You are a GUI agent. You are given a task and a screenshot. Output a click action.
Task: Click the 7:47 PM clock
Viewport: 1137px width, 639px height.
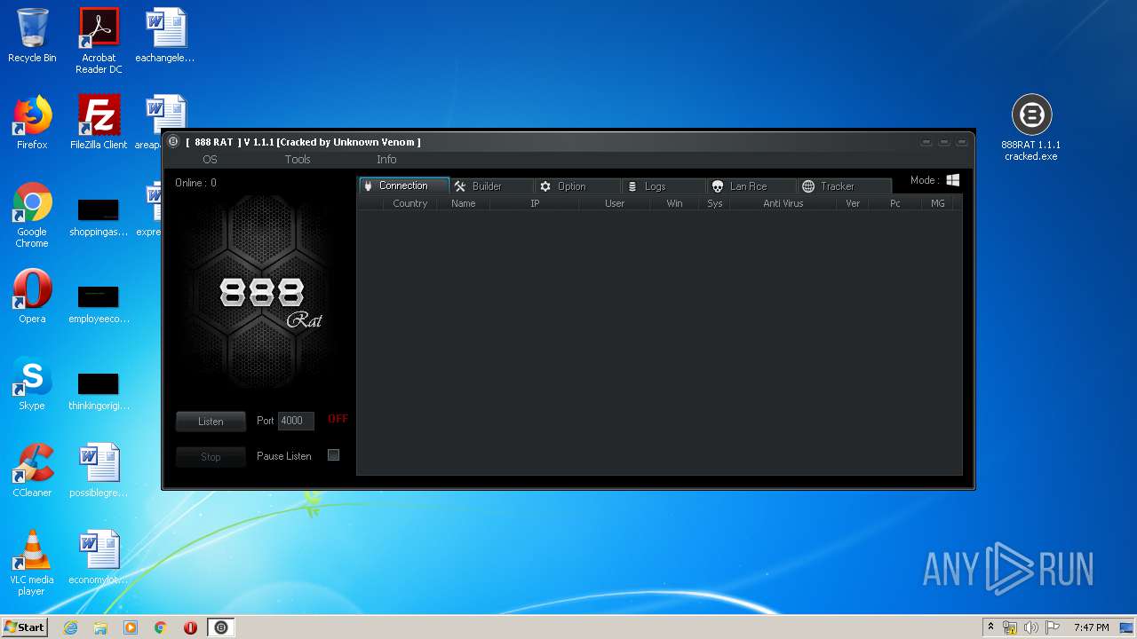[1091, 627]
